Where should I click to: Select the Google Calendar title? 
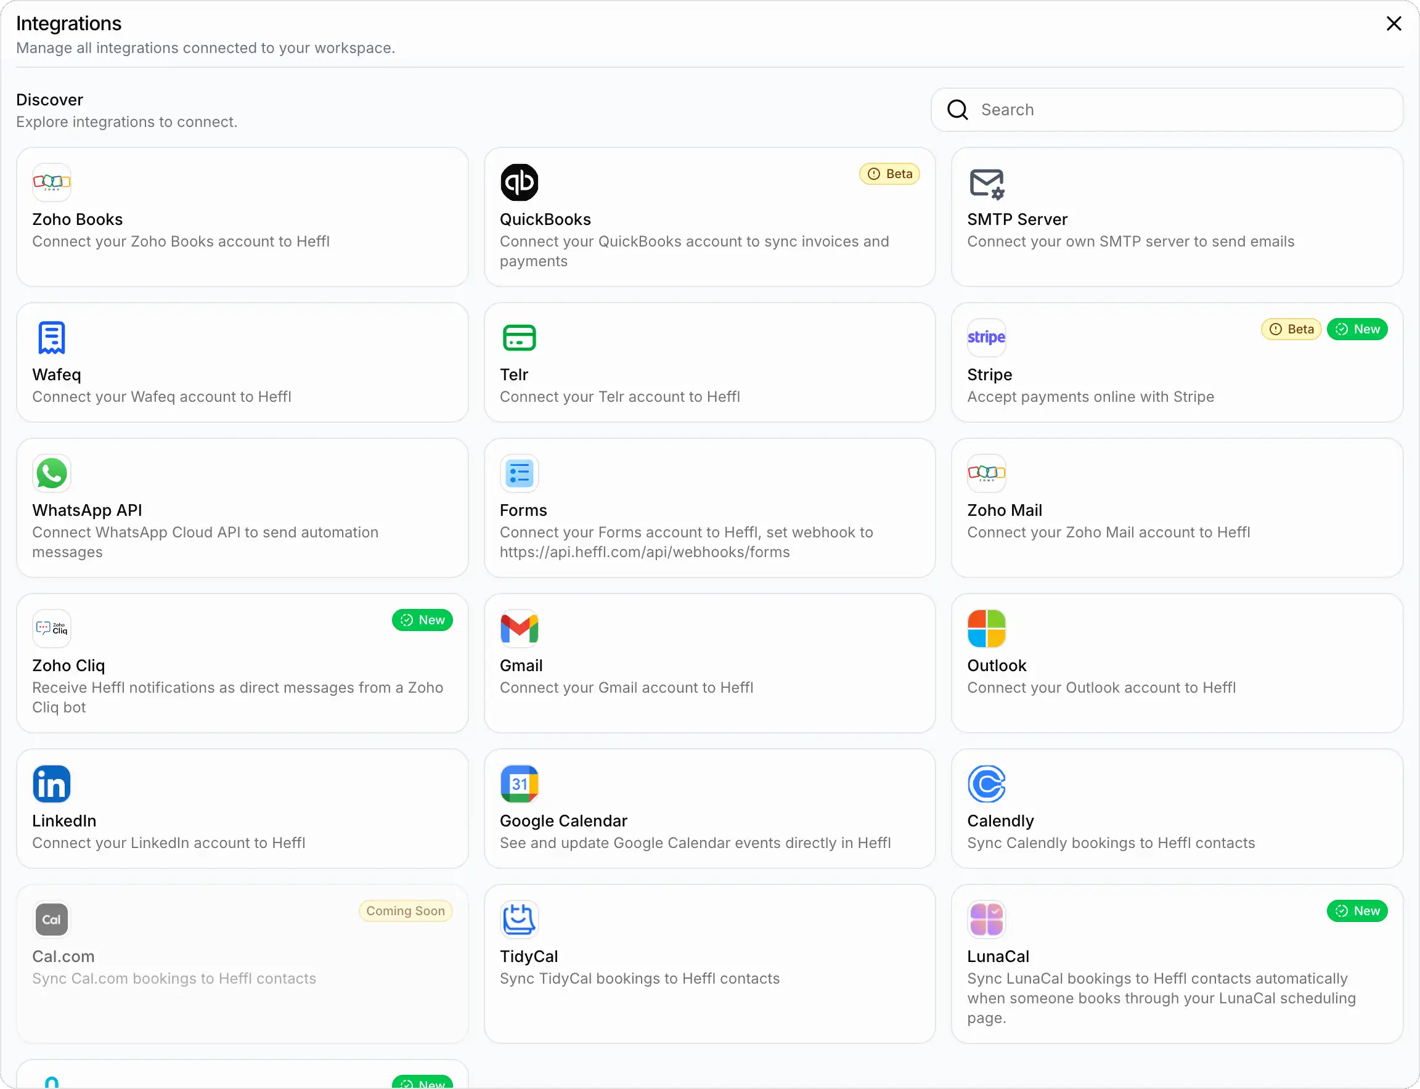tap(563, 822)
